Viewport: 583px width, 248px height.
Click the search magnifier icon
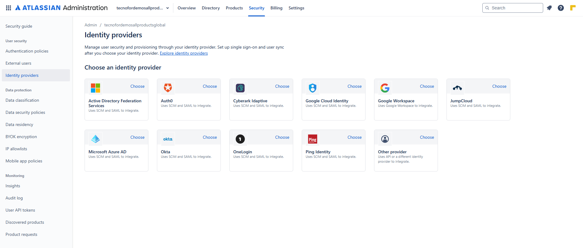point(487,8)
